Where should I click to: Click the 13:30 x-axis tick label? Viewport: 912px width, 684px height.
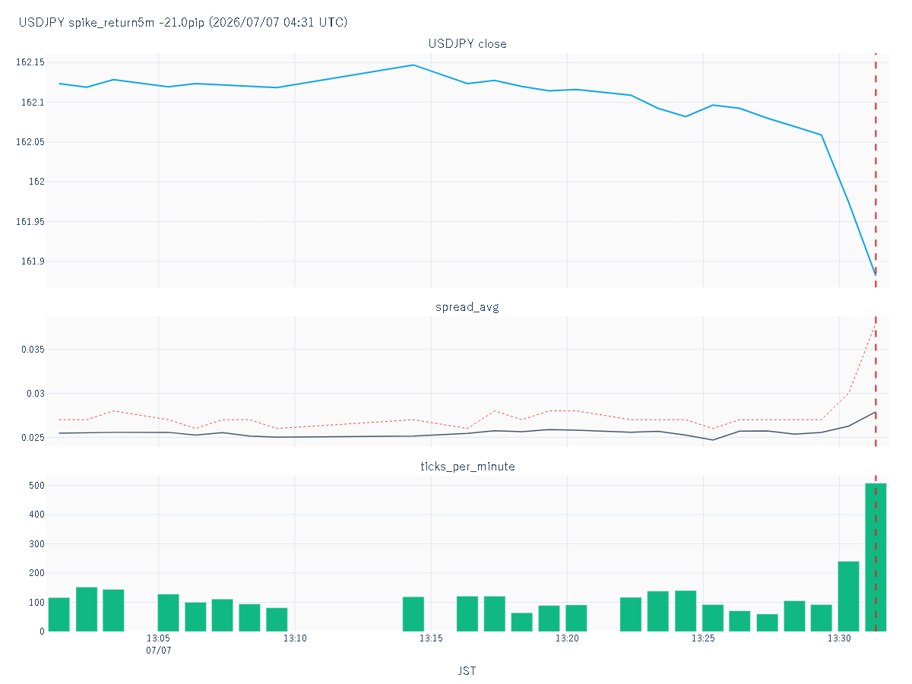839,638
